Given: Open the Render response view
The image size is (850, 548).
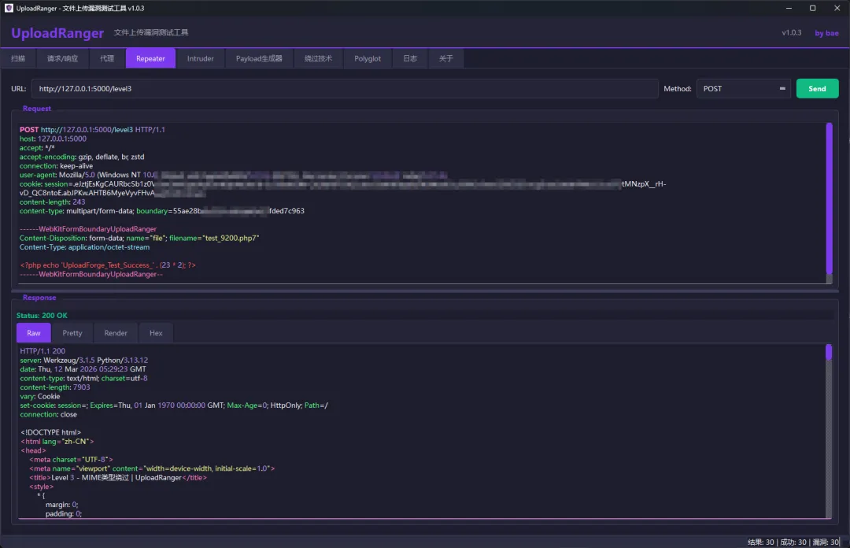Looking at the screenshot, I should [116, 333].
